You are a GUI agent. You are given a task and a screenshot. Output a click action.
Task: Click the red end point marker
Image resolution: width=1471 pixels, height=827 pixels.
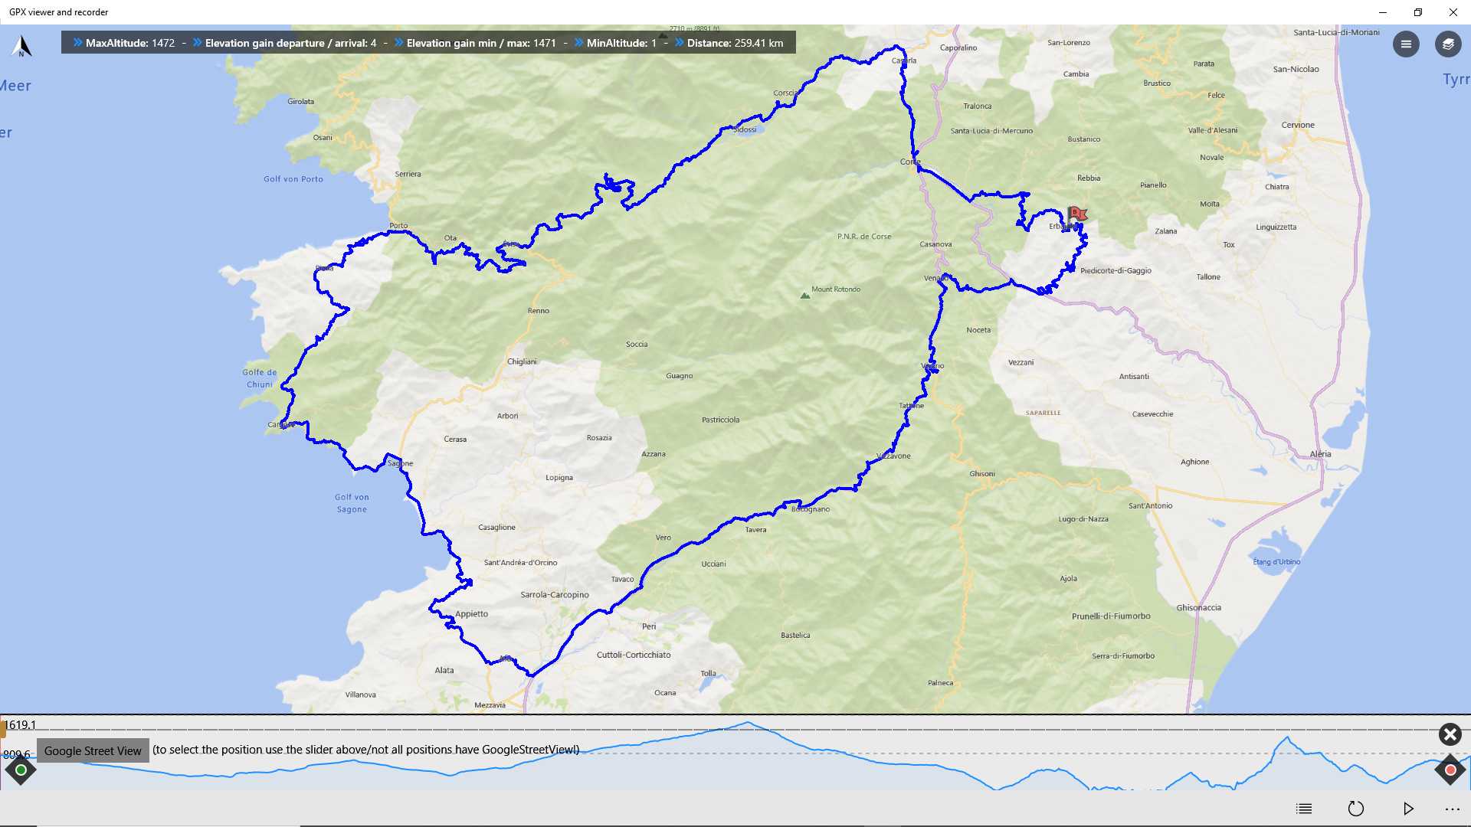click(x=1450, y=770)
